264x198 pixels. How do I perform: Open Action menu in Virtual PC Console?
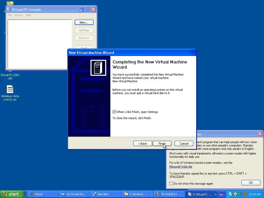point(19,15)
